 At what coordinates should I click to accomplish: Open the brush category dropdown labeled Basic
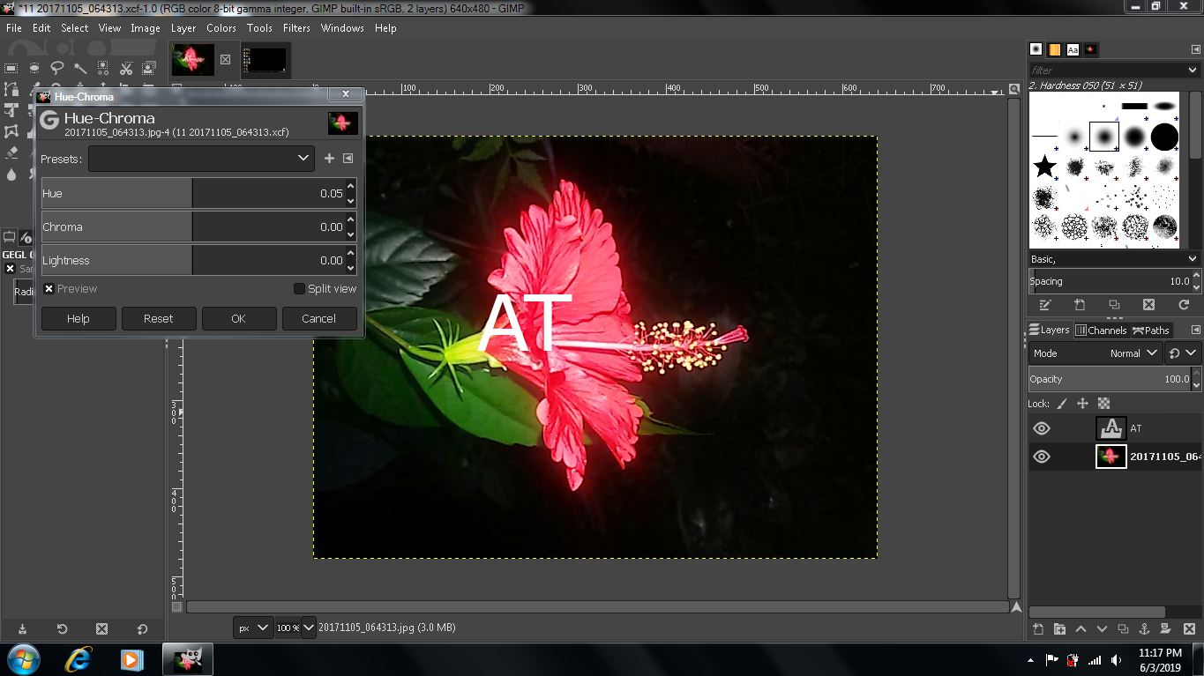(1111, 258)
